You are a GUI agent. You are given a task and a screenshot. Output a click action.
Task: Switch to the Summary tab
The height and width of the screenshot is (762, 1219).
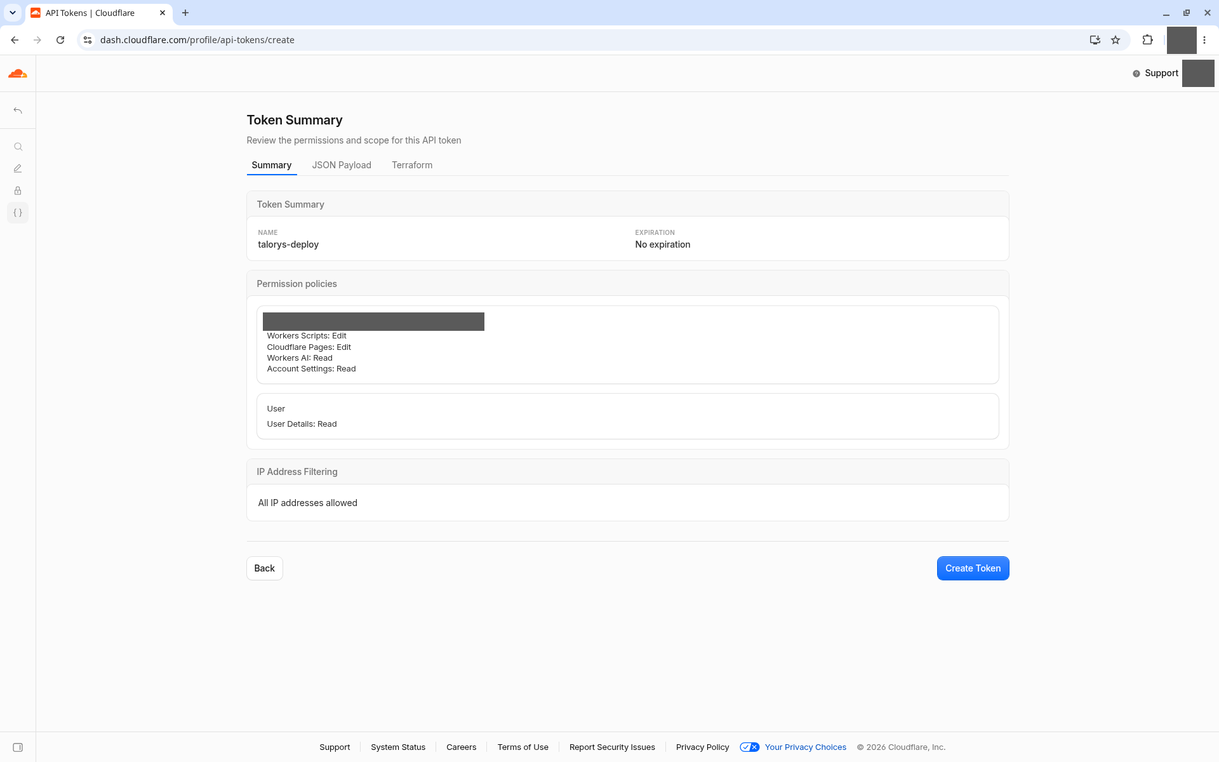point(272,165)
